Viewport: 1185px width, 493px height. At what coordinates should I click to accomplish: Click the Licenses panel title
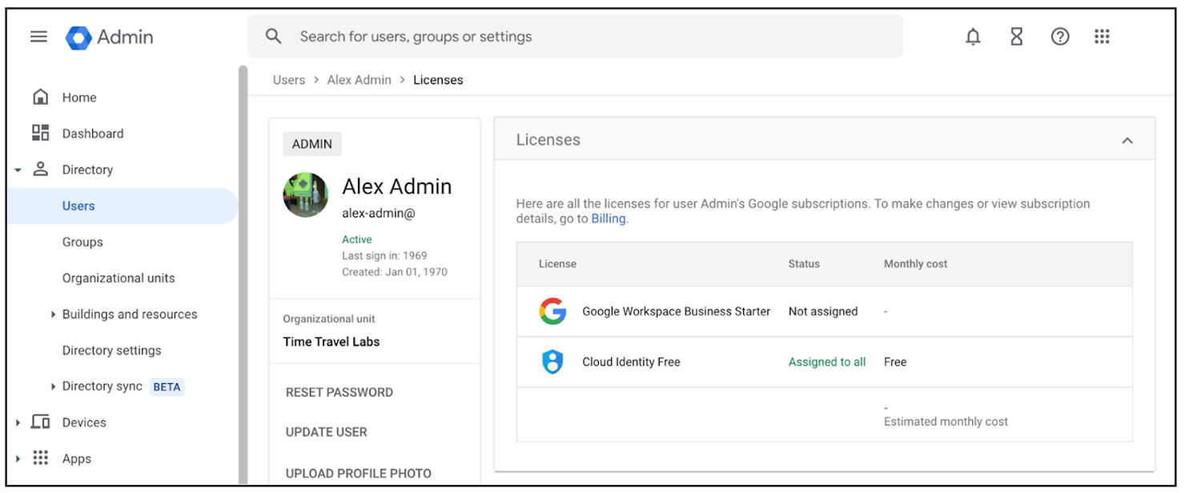(548, 140)
